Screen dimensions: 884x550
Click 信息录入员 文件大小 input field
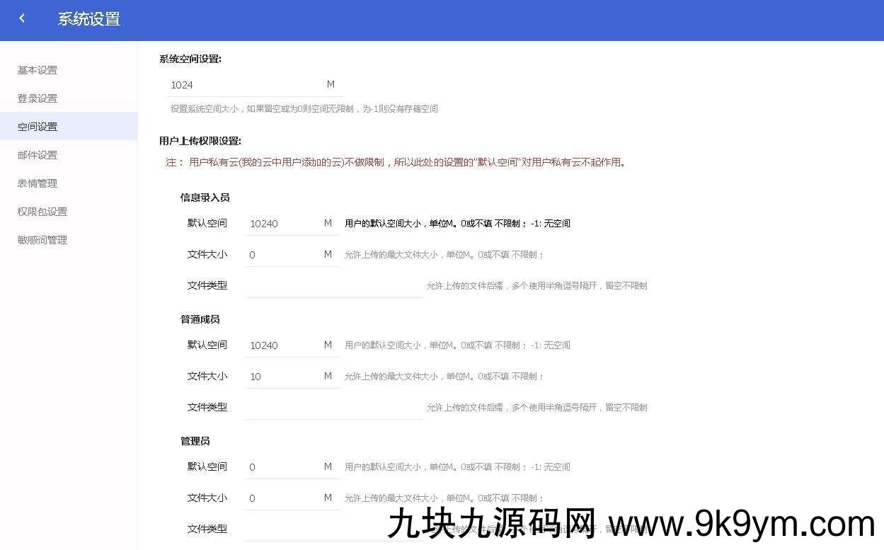(x=283, y=255)
